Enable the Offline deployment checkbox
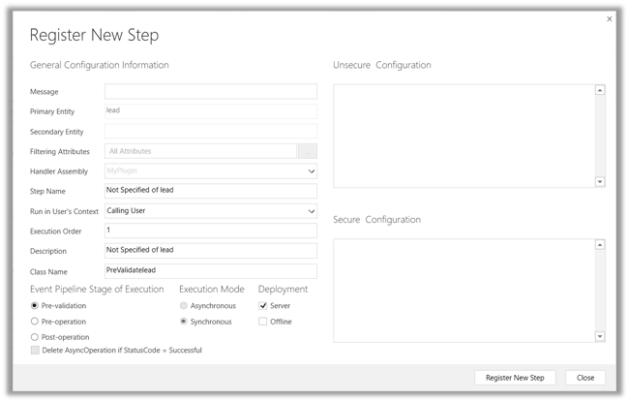The image size is (629, 402). 262,322
